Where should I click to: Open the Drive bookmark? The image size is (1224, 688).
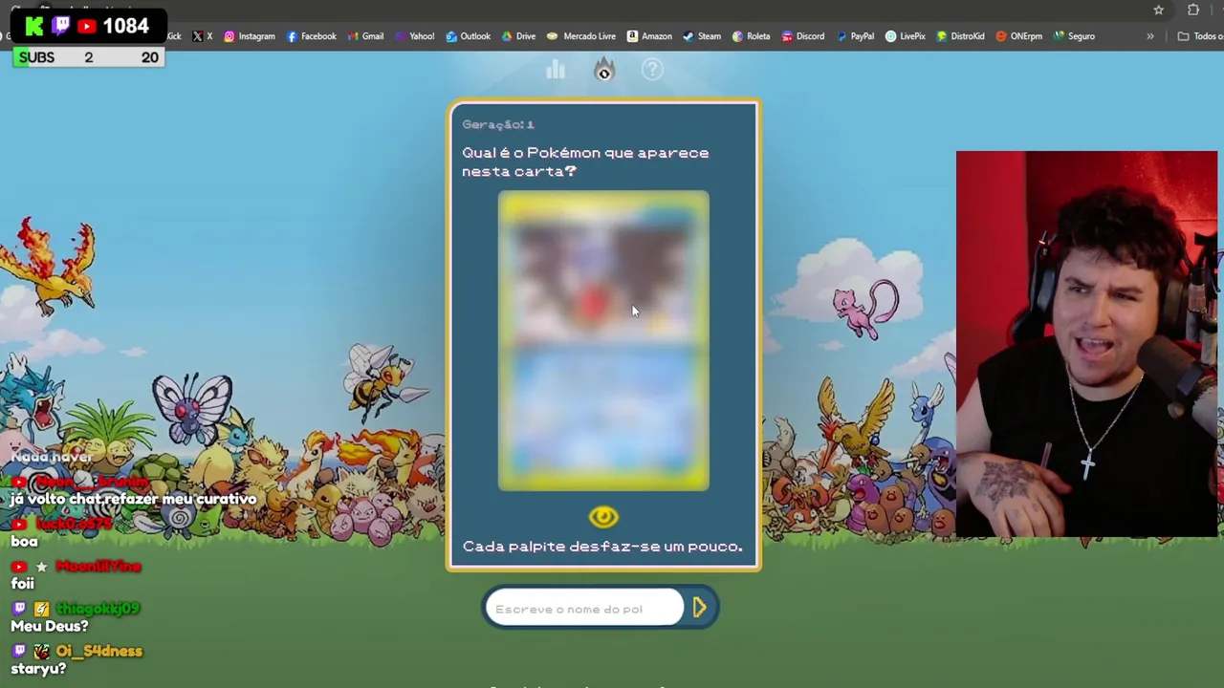518,36
